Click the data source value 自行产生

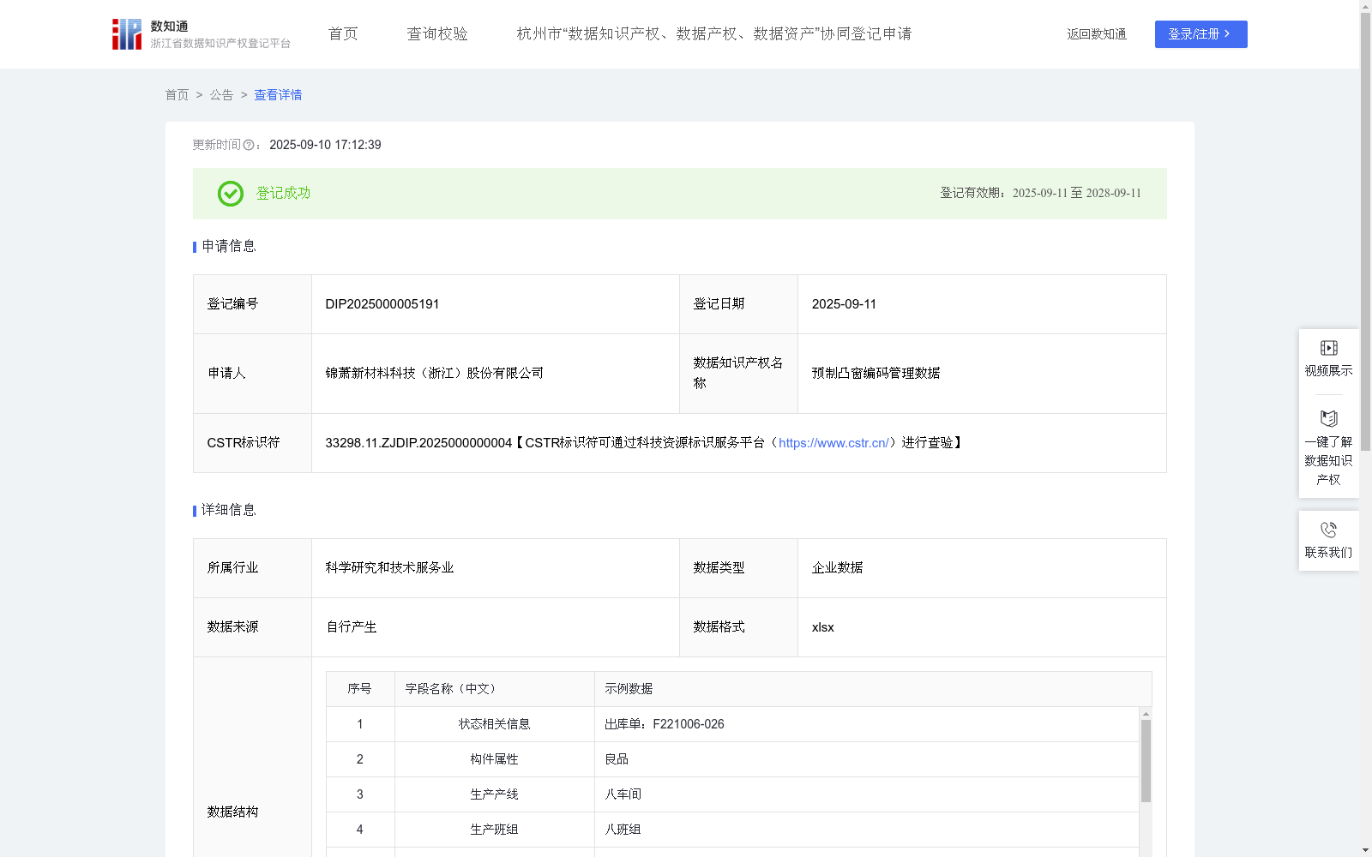click(x=352, y=627)
